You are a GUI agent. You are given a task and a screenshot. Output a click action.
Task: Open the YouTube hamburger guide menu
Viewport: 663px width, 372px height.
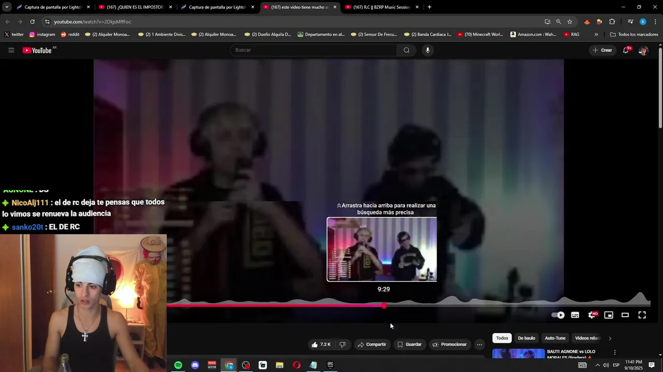pos(11,50)
